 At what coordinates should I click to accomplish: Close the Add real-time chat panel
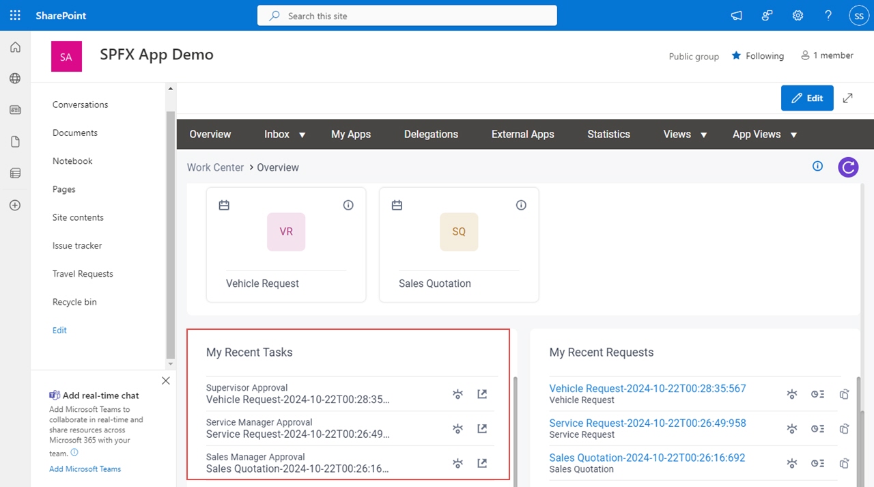click(x=166, y=380)
